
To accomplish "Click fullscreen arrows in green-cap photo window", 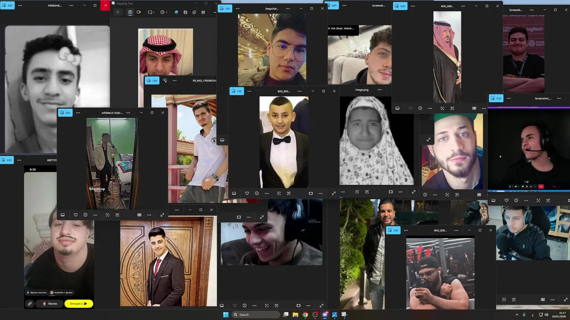I will [428, 140].
